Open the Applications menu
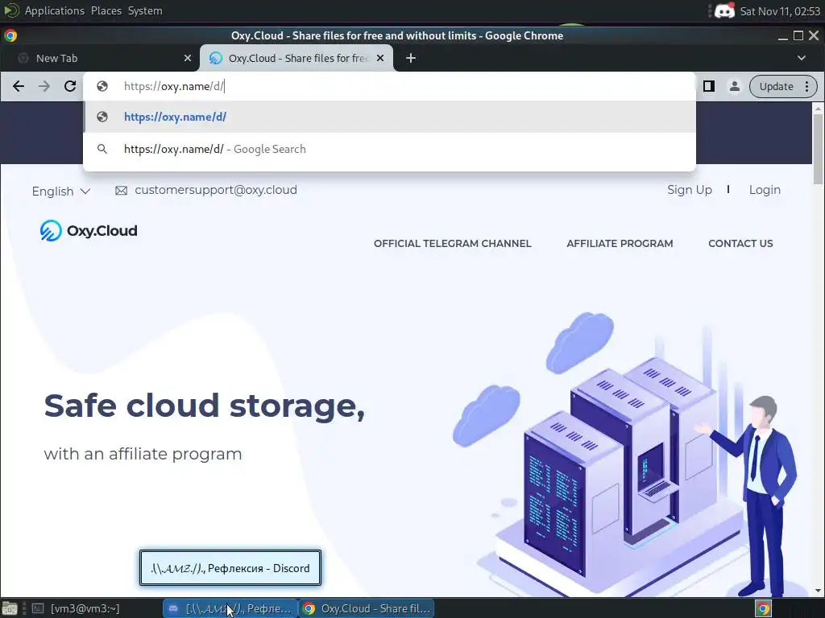The height and width of the screenshot is (618, 825). [54, 10]
